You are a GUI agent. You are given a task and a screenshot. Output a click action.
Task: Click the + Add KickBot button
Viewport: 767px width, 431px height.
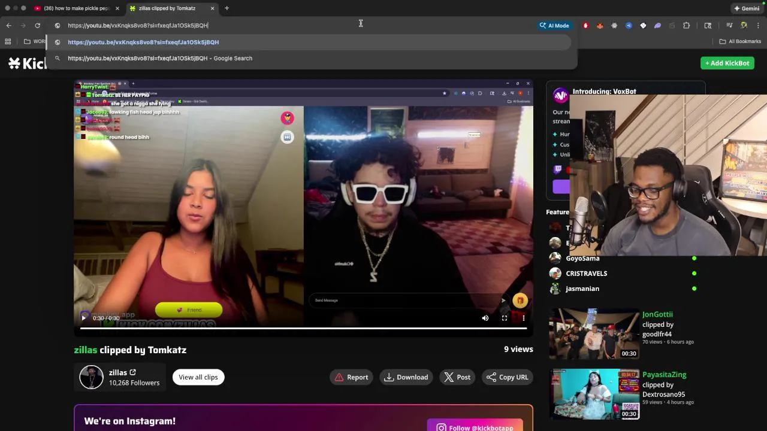(727, 63)
